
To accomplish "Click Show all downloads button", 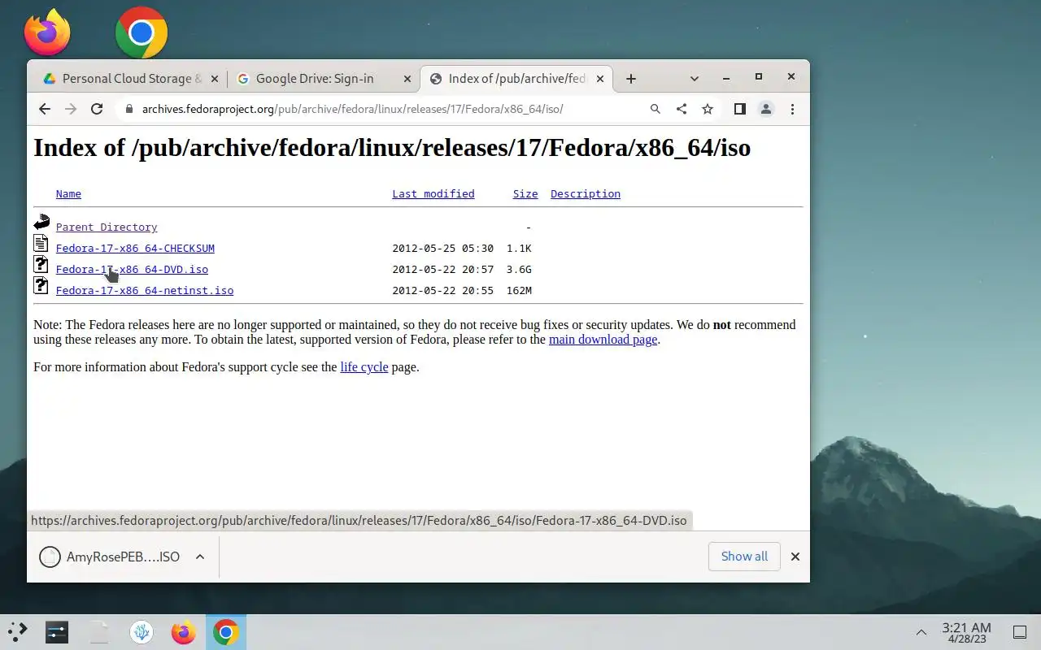I will click(744, 557).
